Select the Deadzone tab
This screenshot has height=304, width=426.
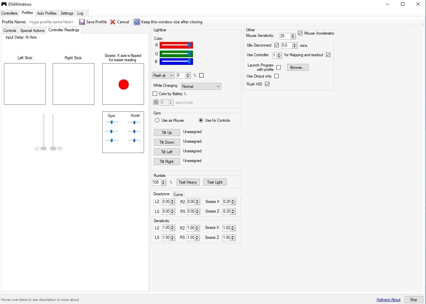click(x=161, y=194)
